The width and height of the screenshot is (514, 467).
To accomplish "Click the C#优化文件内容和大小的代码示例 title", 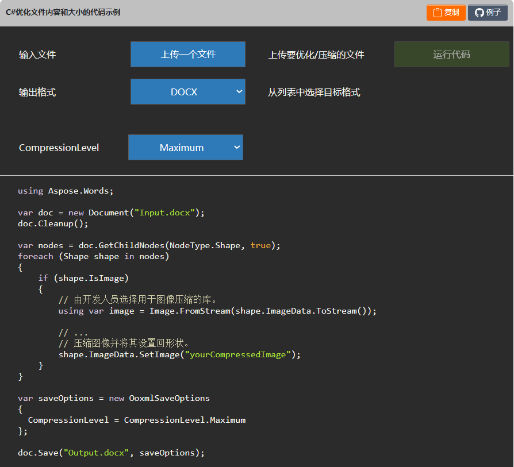I will pos(63,13).
